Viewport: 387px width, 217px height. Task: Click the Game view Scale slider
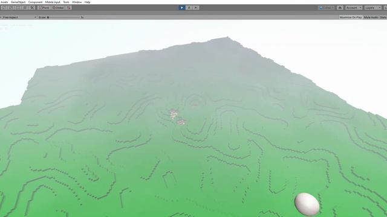64,17
